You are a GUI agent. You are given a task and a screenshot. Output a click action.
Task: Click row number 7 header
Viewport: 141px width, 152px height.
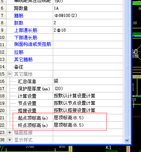(x=3, y=16)
